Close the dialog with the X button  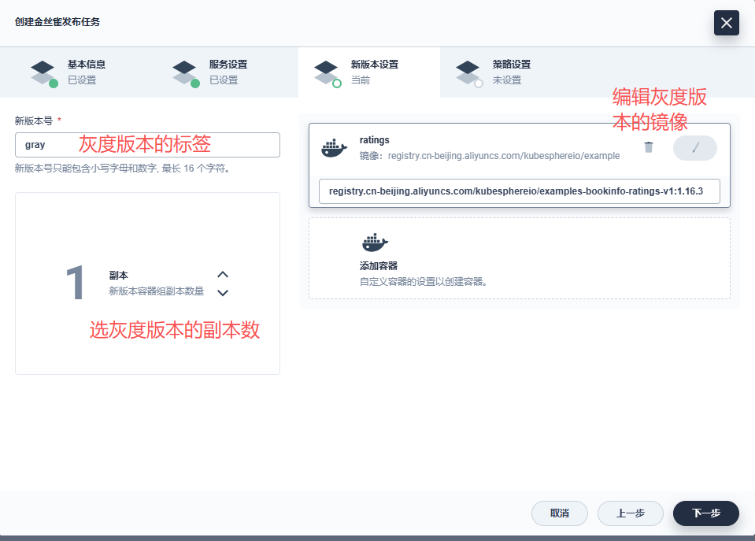(726, 23)
